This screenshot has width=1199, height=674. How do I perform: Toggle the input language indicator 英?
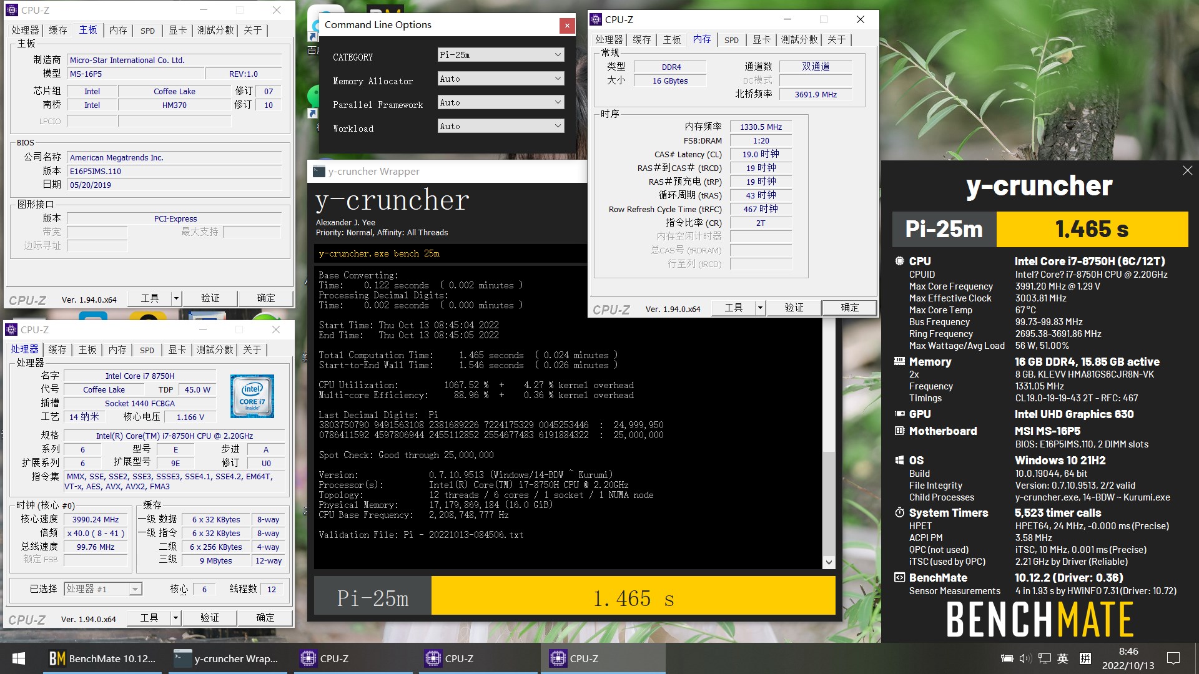point(1063,658)
